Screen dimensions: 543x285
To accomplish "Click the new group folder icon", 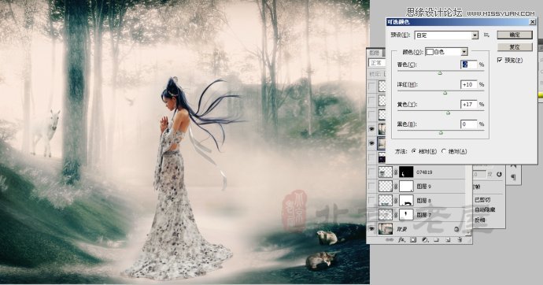I will [x=436, y=239].
